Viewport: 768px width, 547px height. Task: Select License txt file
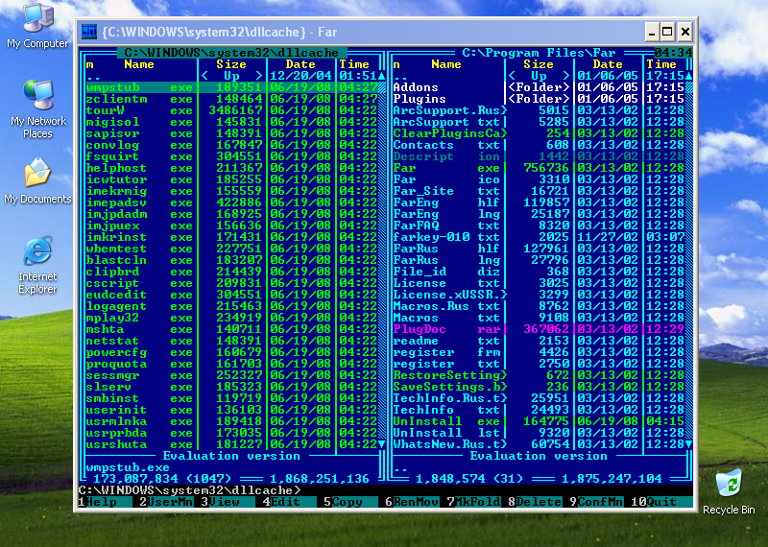point(539,283)
